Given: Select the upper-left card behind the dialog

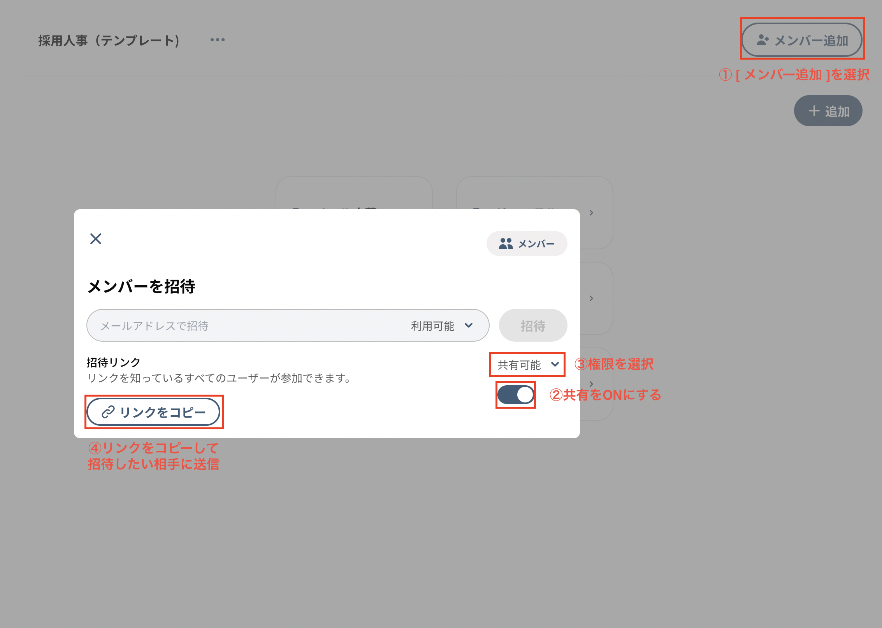Looking at the screenshot, I should 353,193.
